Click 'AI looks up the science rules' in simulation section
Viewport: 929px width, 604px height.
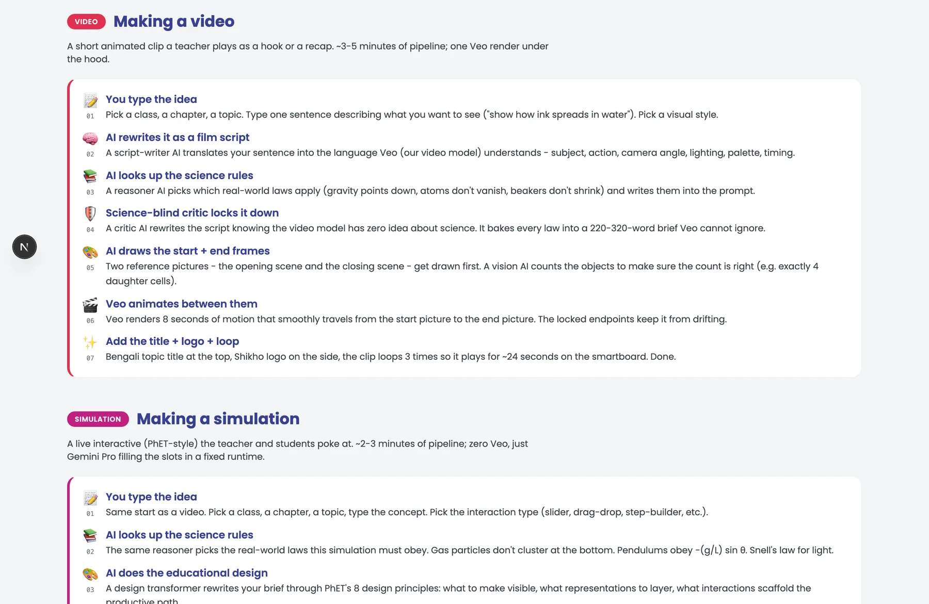tap(180, 535)
